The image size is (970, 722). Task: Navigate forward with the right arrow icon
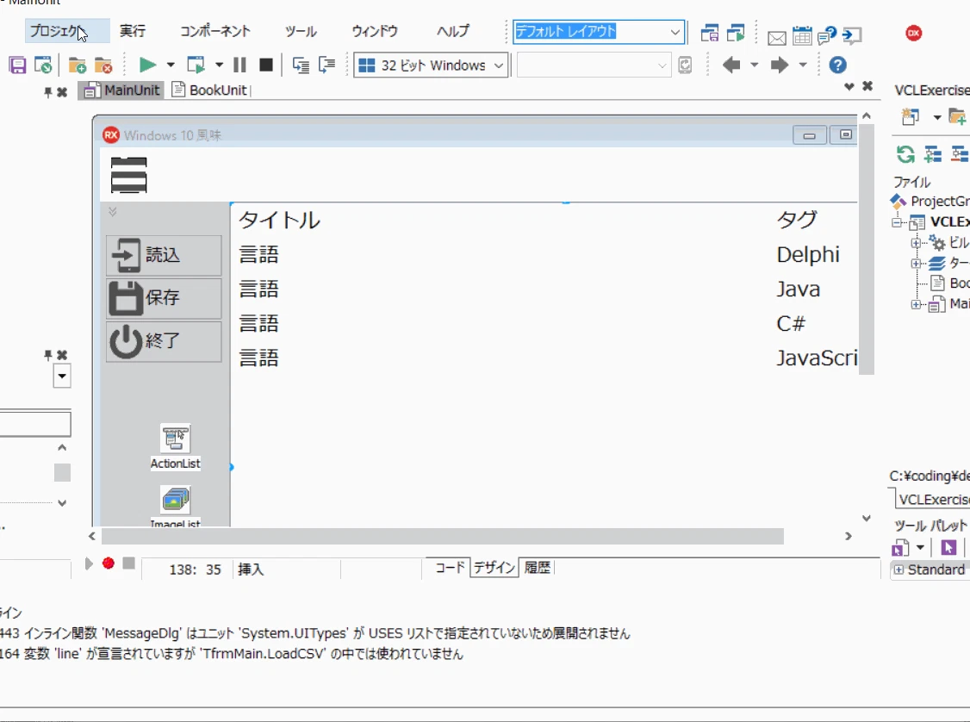tap(780, 65)
